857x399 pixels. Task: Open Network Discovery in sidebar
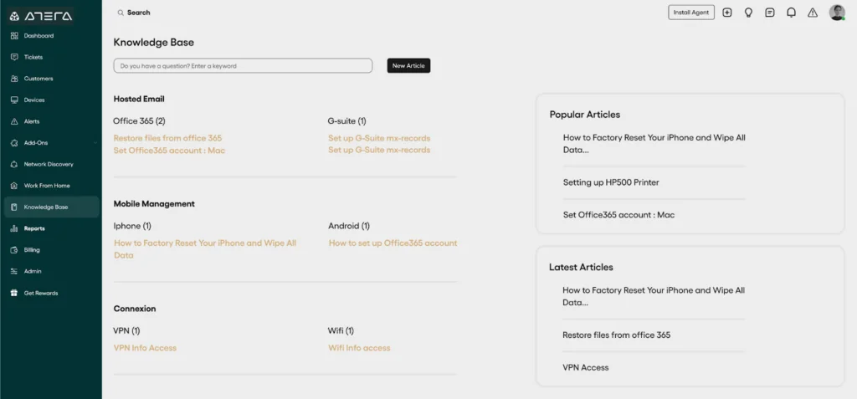click(48, 164)
